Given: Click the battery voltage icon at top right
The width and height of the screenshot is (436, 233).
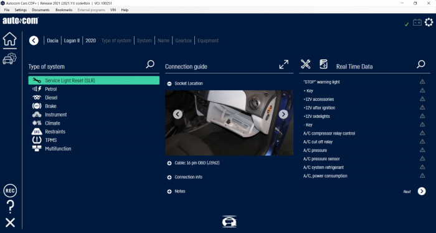Looking at the screenshot, I should pyautogui.click(x=417, y=22).
